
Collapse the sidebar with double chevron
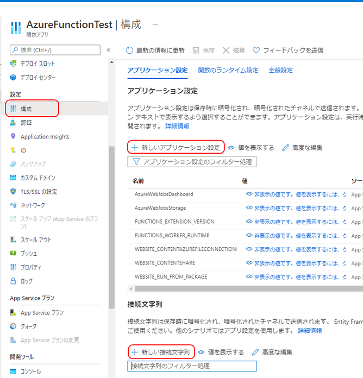click(x=109, y=50)
